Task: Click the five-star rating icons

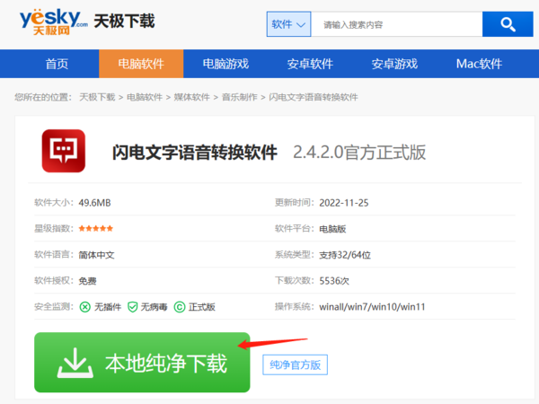Action: pyautogui.click(x=96, y=229)
